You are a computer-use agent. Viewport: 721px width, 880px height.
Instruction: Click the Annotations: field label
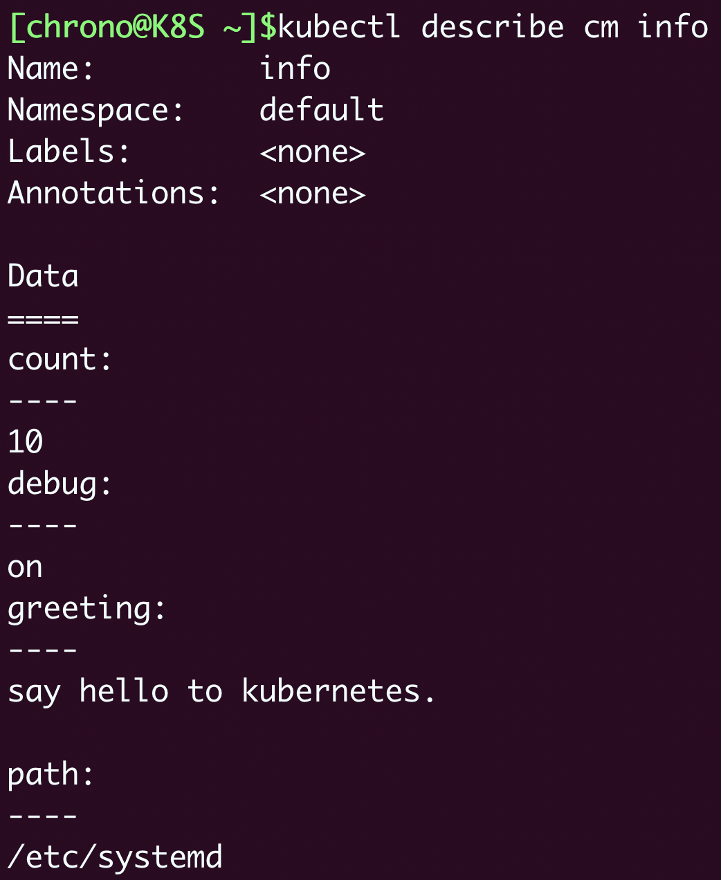click(x=113, y=194)
